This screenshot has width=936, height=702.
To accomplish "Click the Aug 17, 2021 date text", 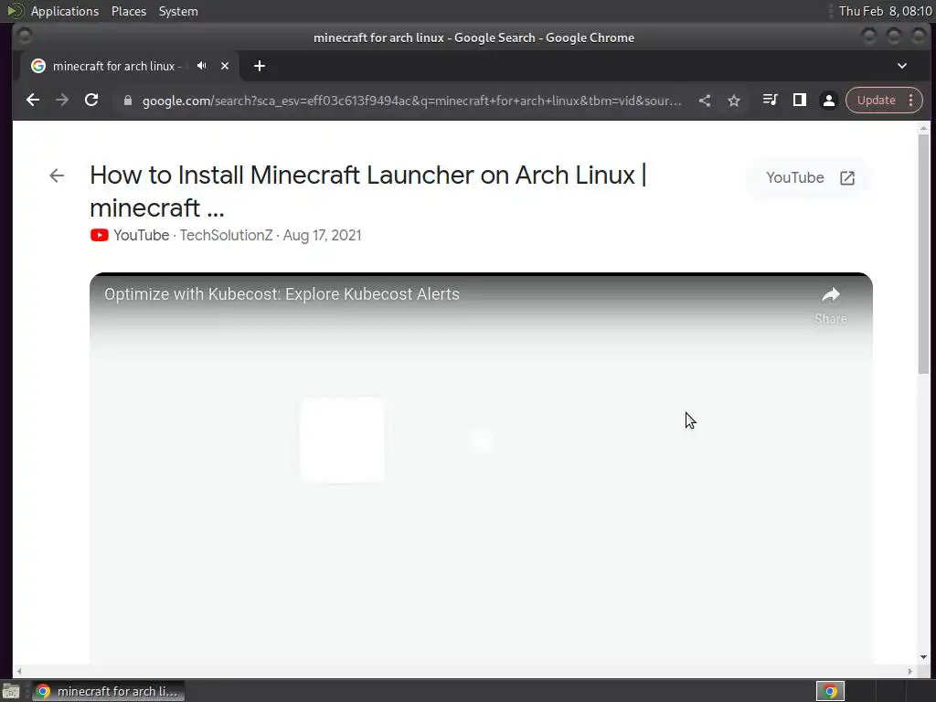I will click(x=322, y=235).
